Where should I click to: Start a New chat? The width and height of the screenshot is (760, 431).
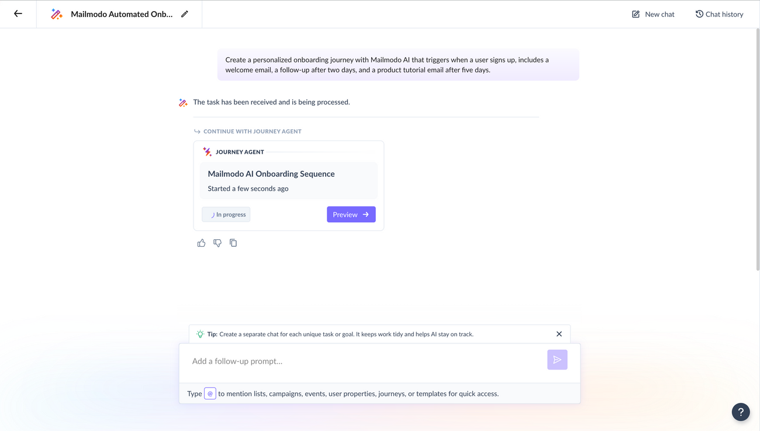click(x=653, y=14)
